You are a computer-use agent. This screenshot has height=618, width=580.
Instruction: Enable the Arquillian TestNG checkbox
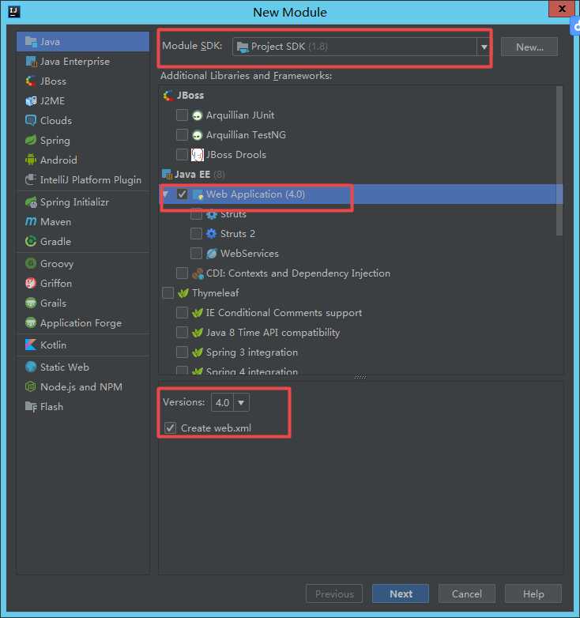click(x=182, y=135)
